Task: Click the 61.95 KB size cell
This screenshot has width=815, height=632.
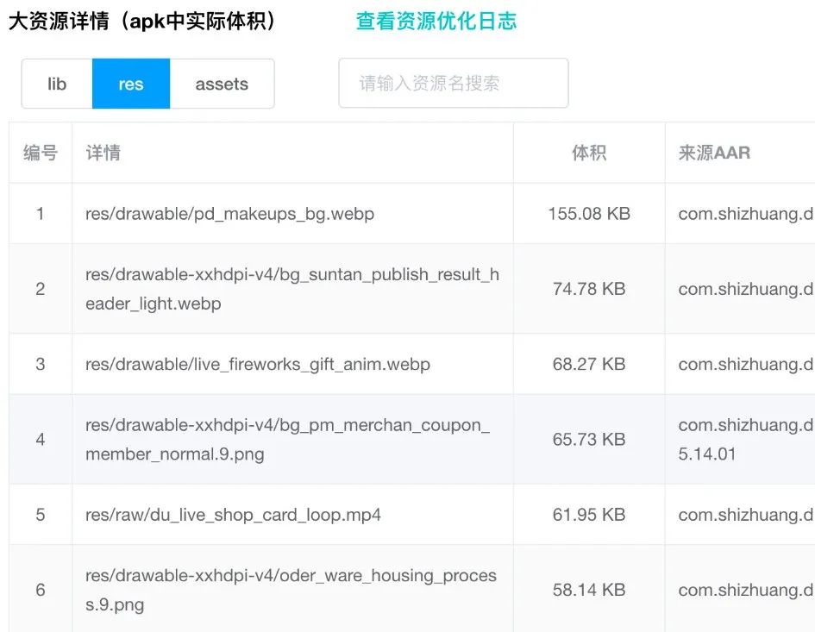Action: point(589,515)
